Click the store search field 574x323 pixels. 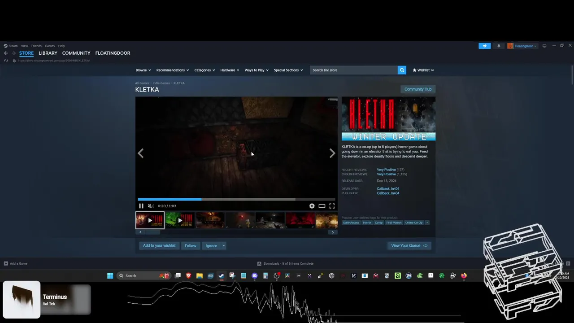click(354, 70)
